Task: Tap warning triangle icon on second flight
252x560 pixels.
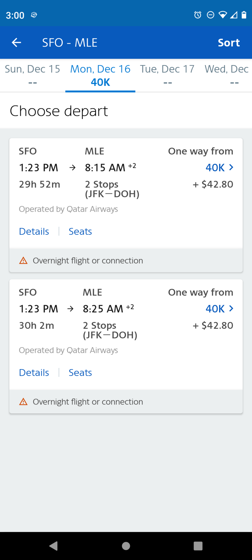Action: 23,402
